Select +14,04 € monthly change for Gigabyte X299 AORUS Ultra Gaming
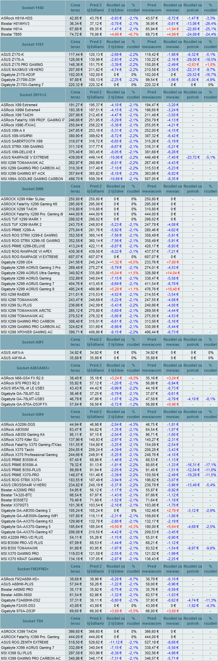The width and height of the screenshot is (218, 661). point(173,273)
